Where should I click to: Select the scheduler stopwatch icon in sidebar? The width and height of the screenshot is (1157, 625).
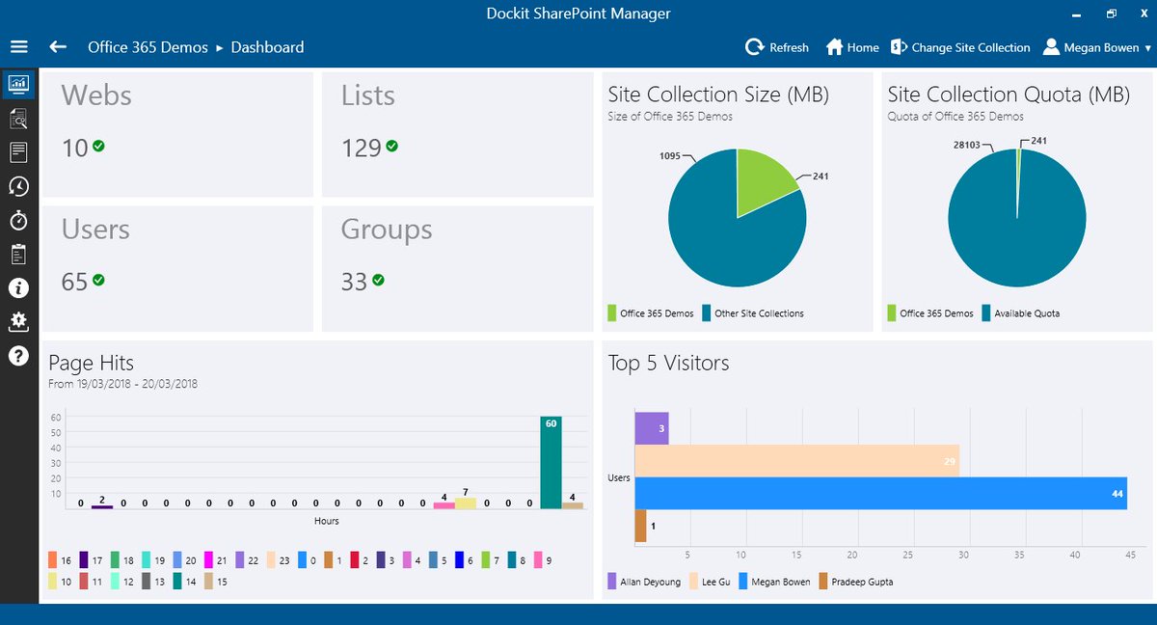[x=19, y=220]
